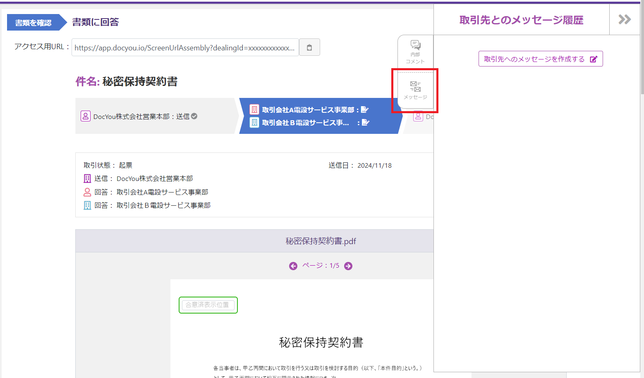Click the 書類を確認 step tab

34,23
